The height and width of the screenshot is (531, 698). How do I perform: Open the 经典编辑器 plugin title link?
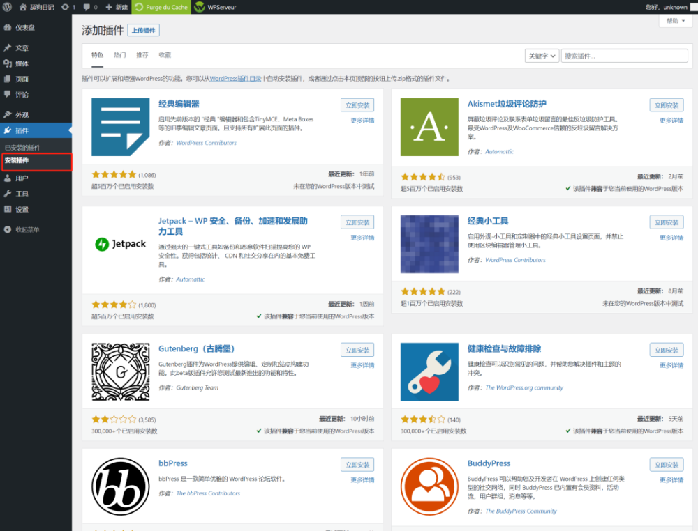click(179, 104)
